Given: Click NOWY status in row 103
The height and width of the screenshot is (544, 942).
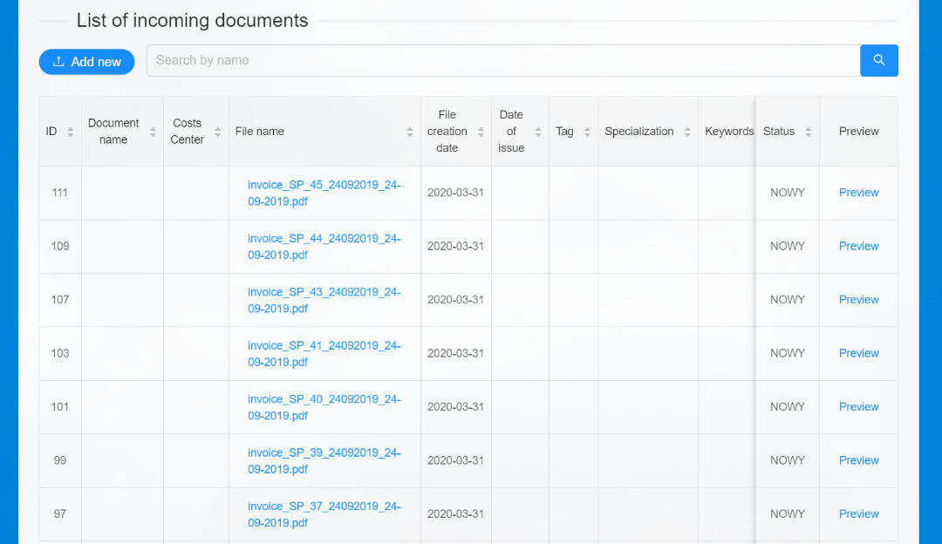Looking at the screenshot, I should (788, 353).
